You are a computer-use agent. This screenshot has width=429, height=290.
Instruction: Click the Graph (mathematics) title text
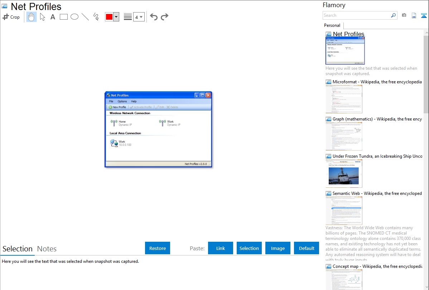pos(377,119)
